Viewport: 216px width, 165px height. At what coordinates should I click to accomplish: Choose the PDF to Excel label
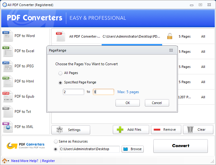pyautogui.click(x=25, y=51)
